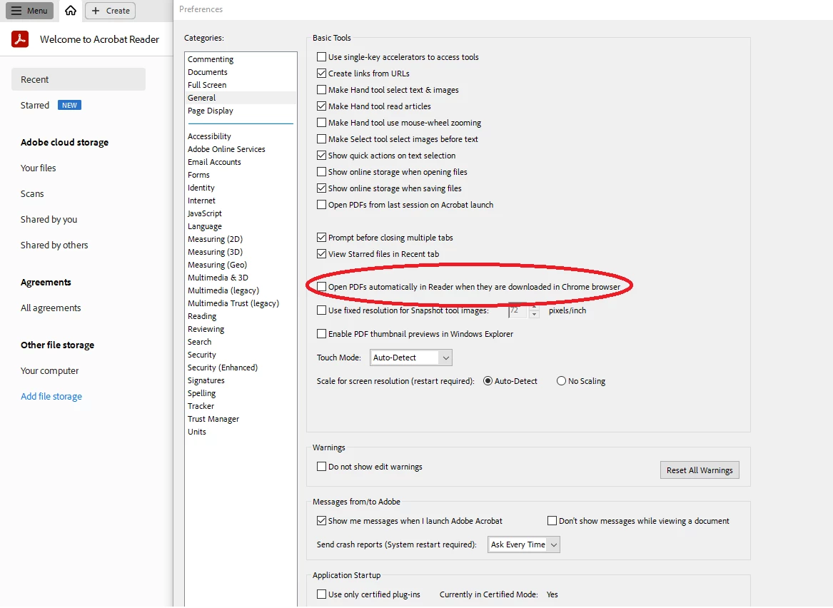The height and width of the screenshot is (608, 833).
Task: Select Forms category
Action: tap(198, 175)
